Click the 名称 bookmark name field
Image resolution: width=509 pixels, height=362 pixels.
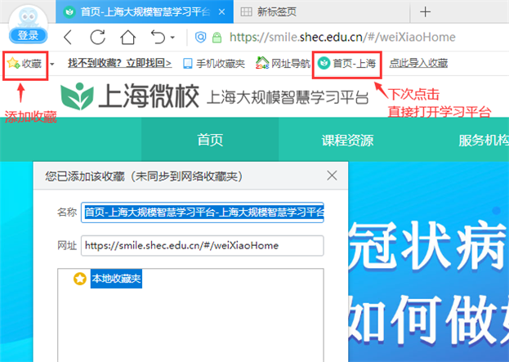pyautogui.click(x=203, y=212)
